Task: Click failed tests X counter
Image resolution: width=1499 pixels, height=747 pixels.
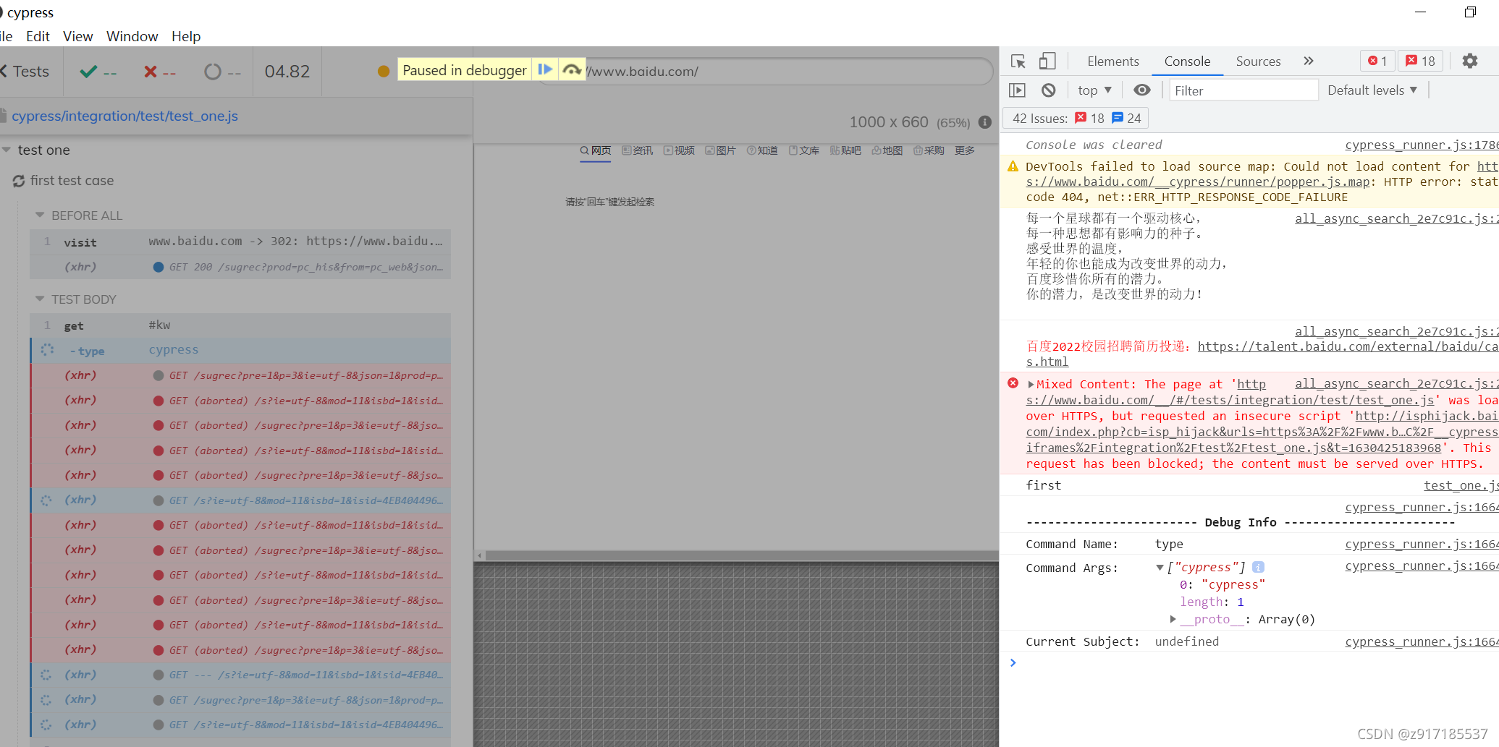Action: coord(160,72)
